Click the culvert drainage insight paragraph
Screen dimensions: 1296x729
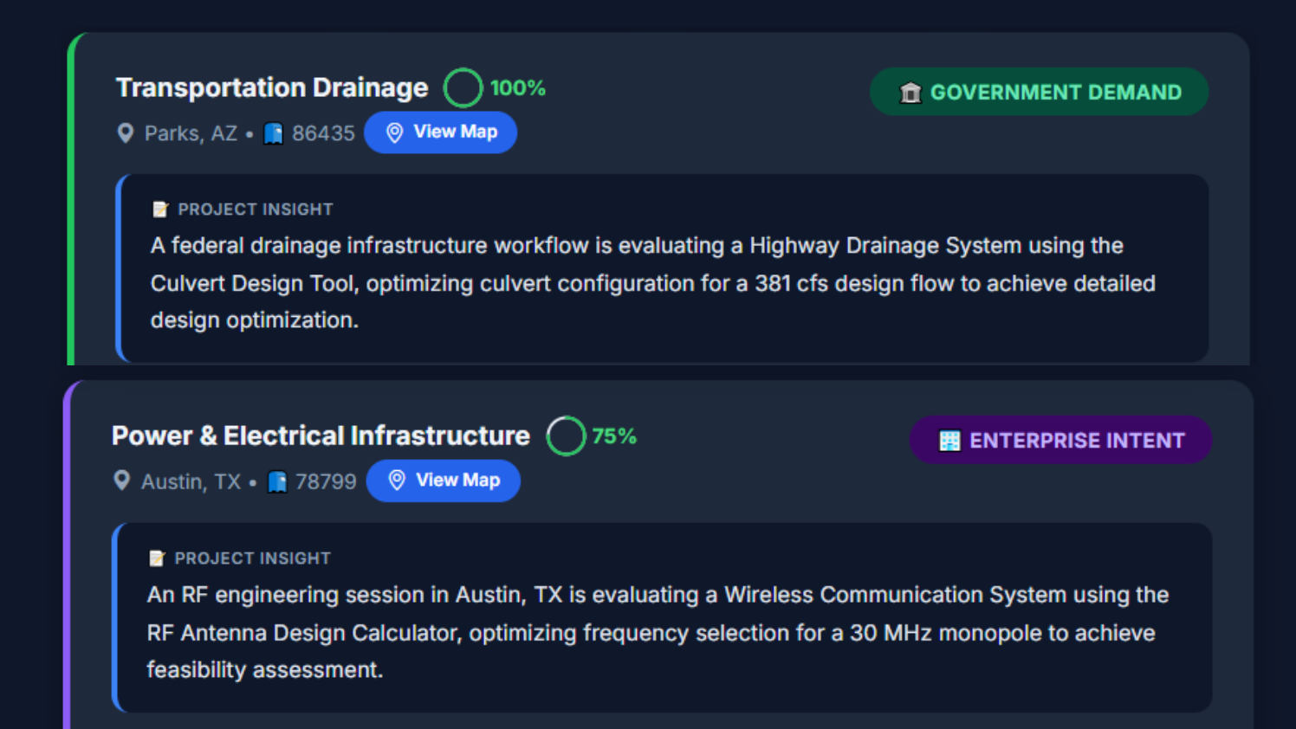click(x=653, y=283)
